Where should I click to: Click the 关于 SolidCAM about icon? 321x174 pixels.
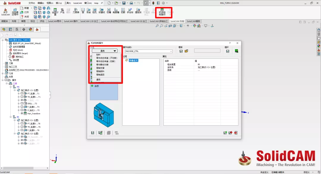pyautogui.click(x=5, y=12)
